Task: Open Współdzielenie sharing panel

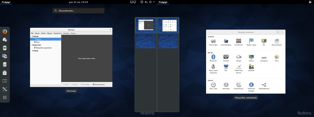Action: tap(264, 86)
